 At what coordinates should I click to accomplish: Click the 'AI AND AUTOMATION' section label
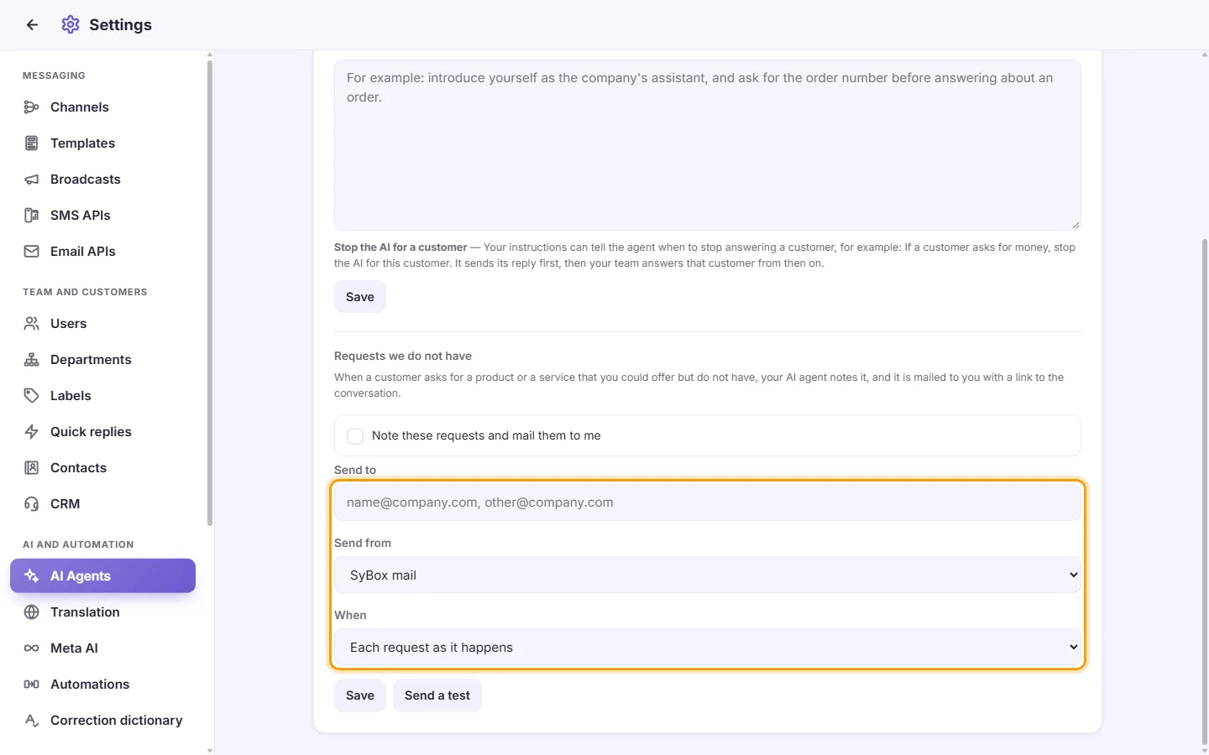tap(78, 544)
